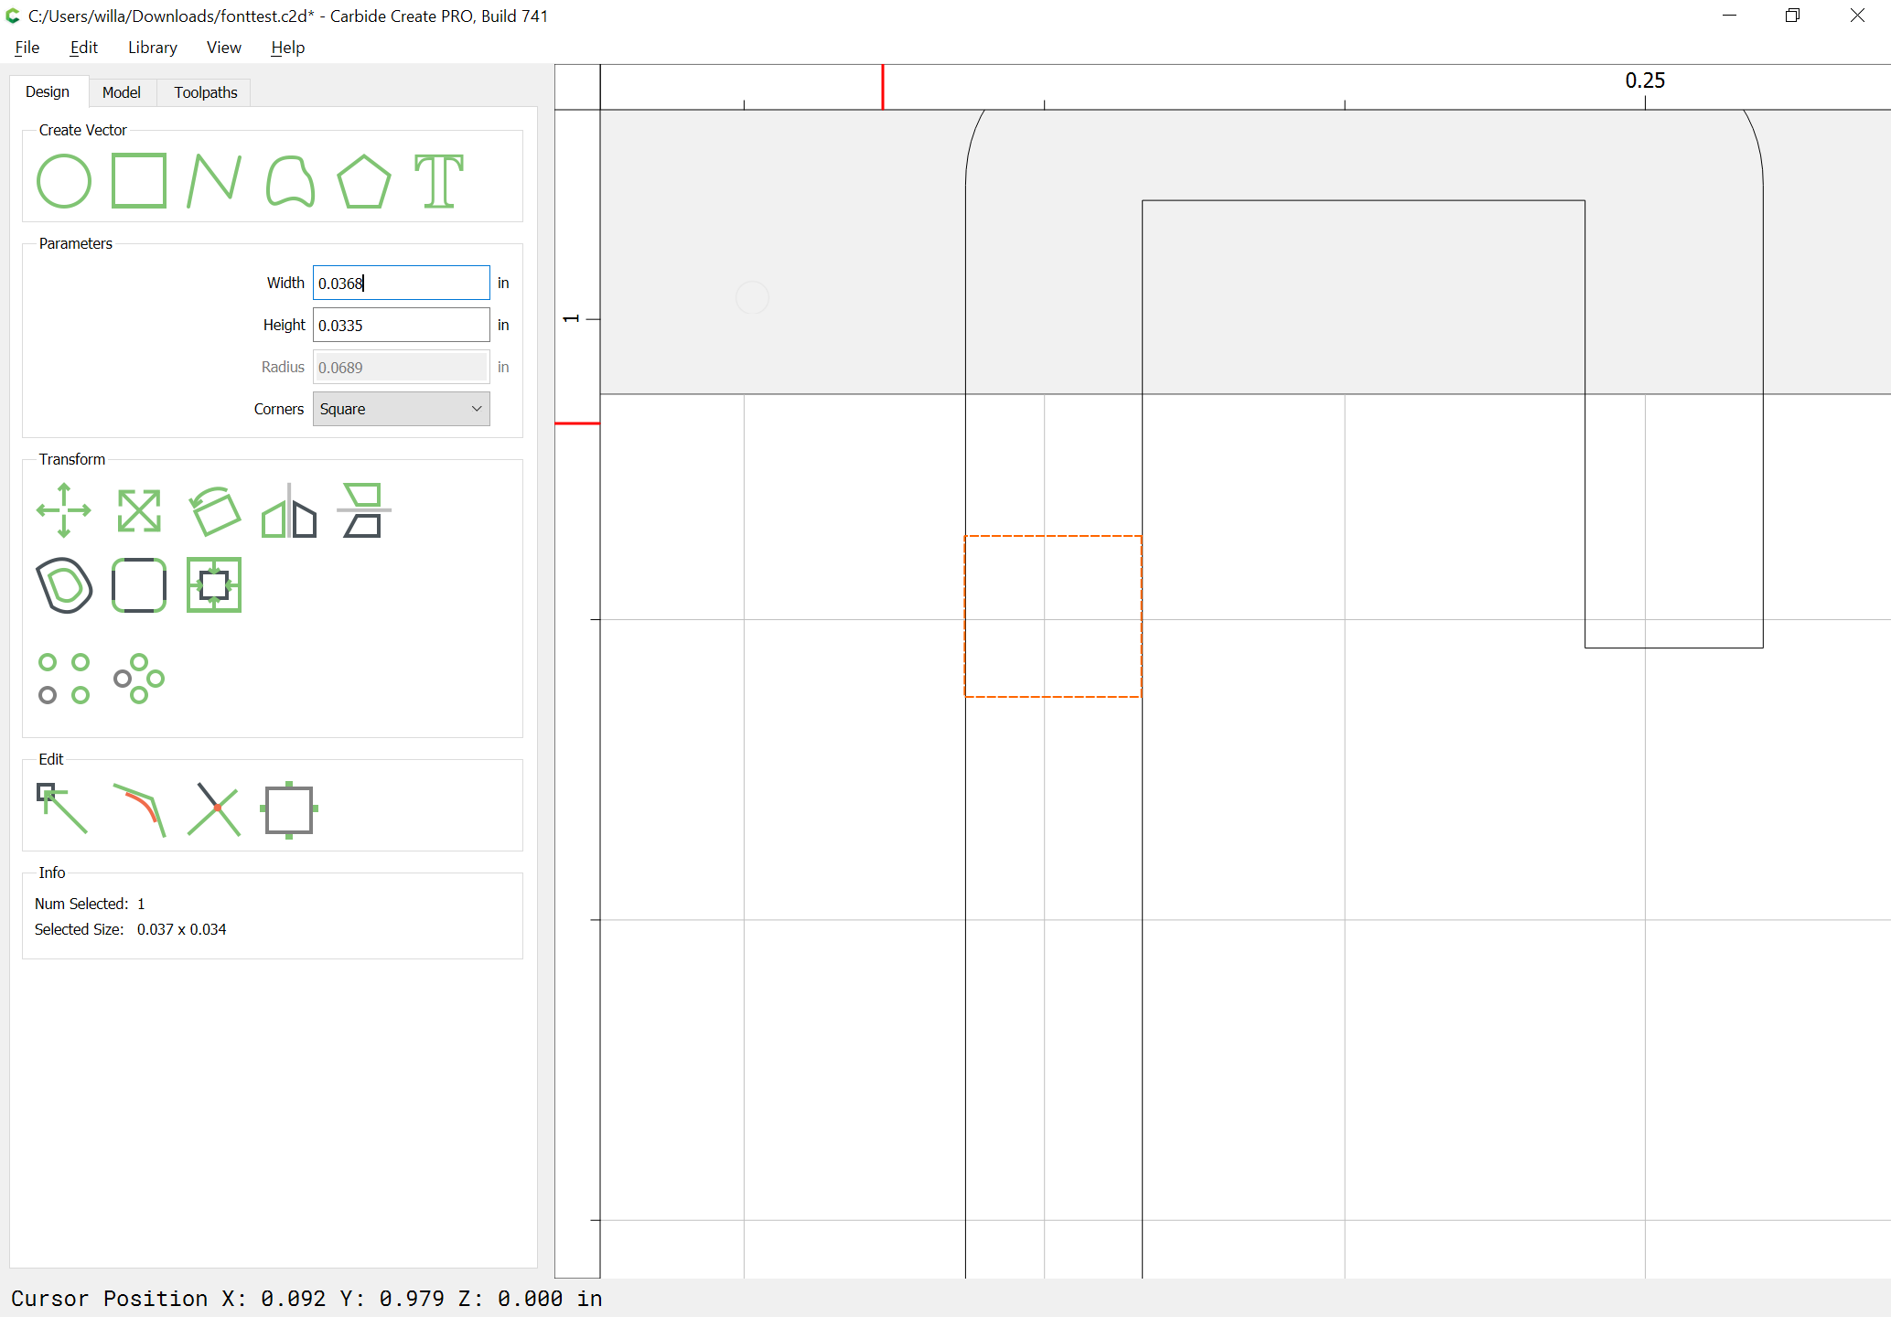Screen dimensions: 1891x1317
Task: Switch to the Toolpaths tab
Action: click(206, 92)
